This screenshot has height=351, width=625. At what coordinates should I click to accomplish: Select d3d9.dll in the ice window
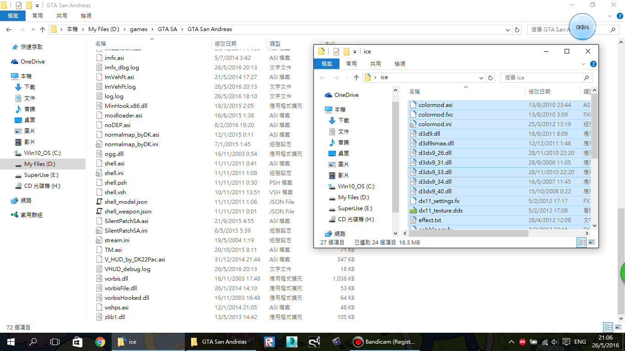coord(429,134)
